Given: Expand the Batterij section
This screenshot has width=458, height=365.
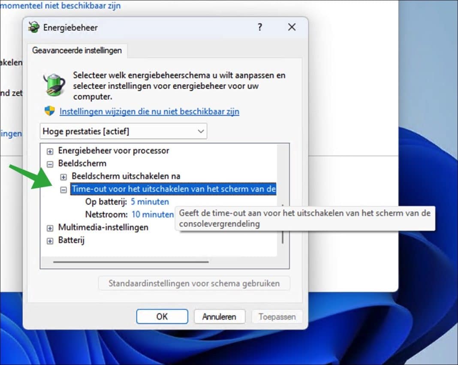Looking at the screenshot, I should pos(50,240).
